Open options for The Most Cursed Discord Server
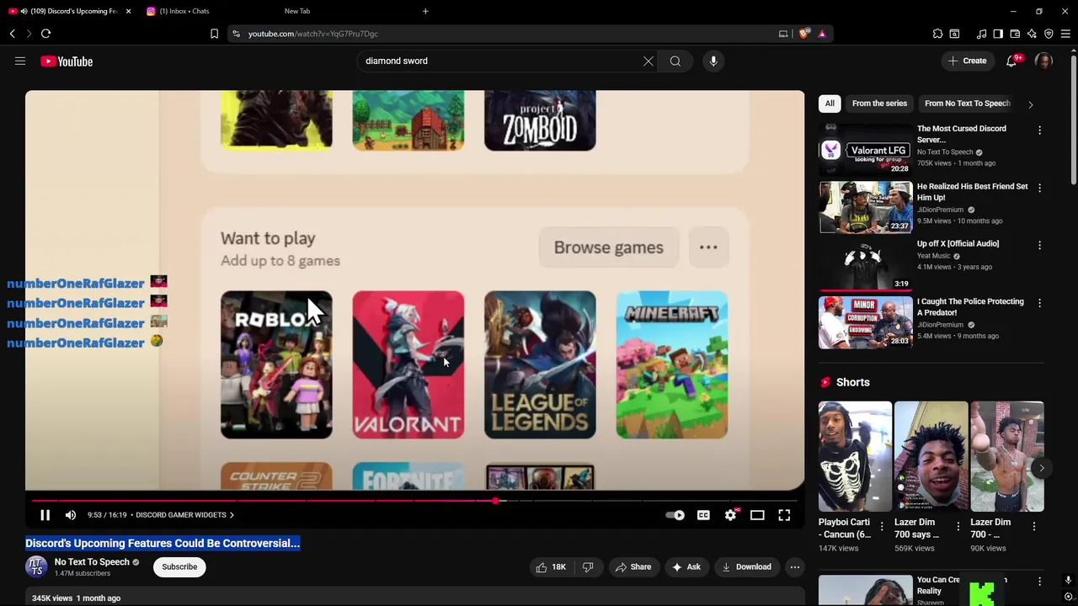The width and height of the screenshot is (1078, 606). tap(1039, 130)
